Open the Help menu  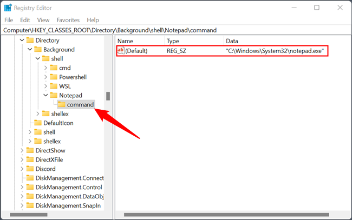(x=93, y=20)
